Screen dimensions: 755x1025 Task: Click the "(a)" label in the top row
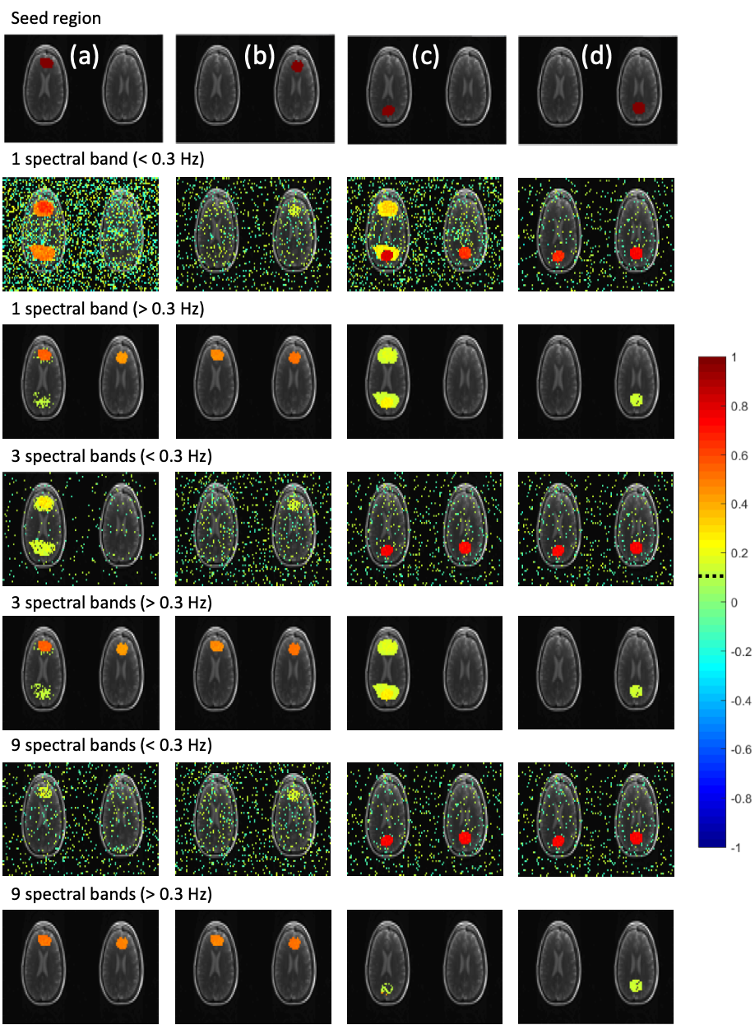tap(84, 57)
